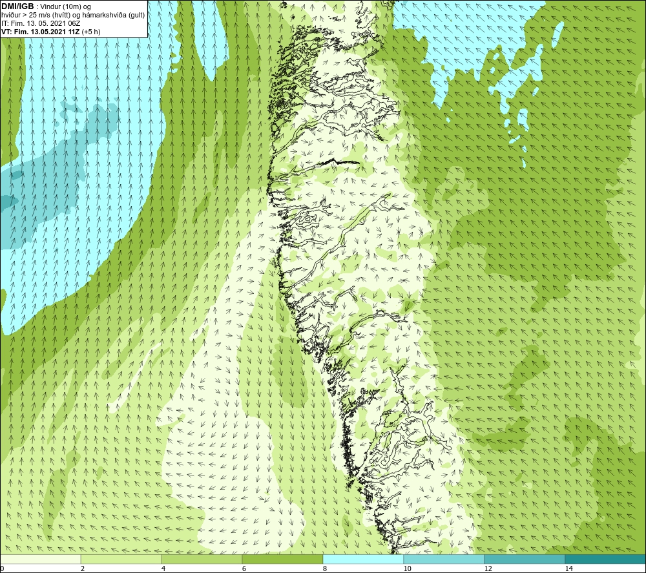Click the teal 12–14 m/s legend swatch
Viewport: 646px width, 573px height.
pos(525,559)
